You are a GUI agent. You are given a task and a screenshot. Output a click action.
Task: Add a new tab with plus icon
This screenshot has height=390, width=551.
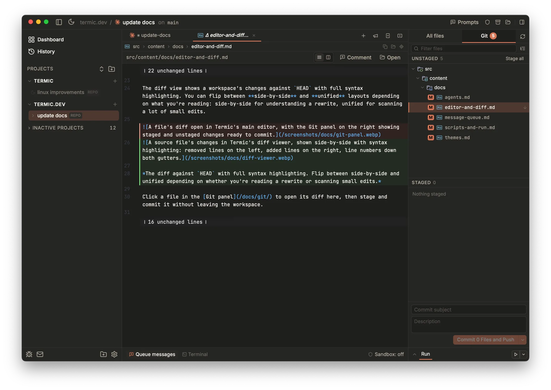coord(363,36)
